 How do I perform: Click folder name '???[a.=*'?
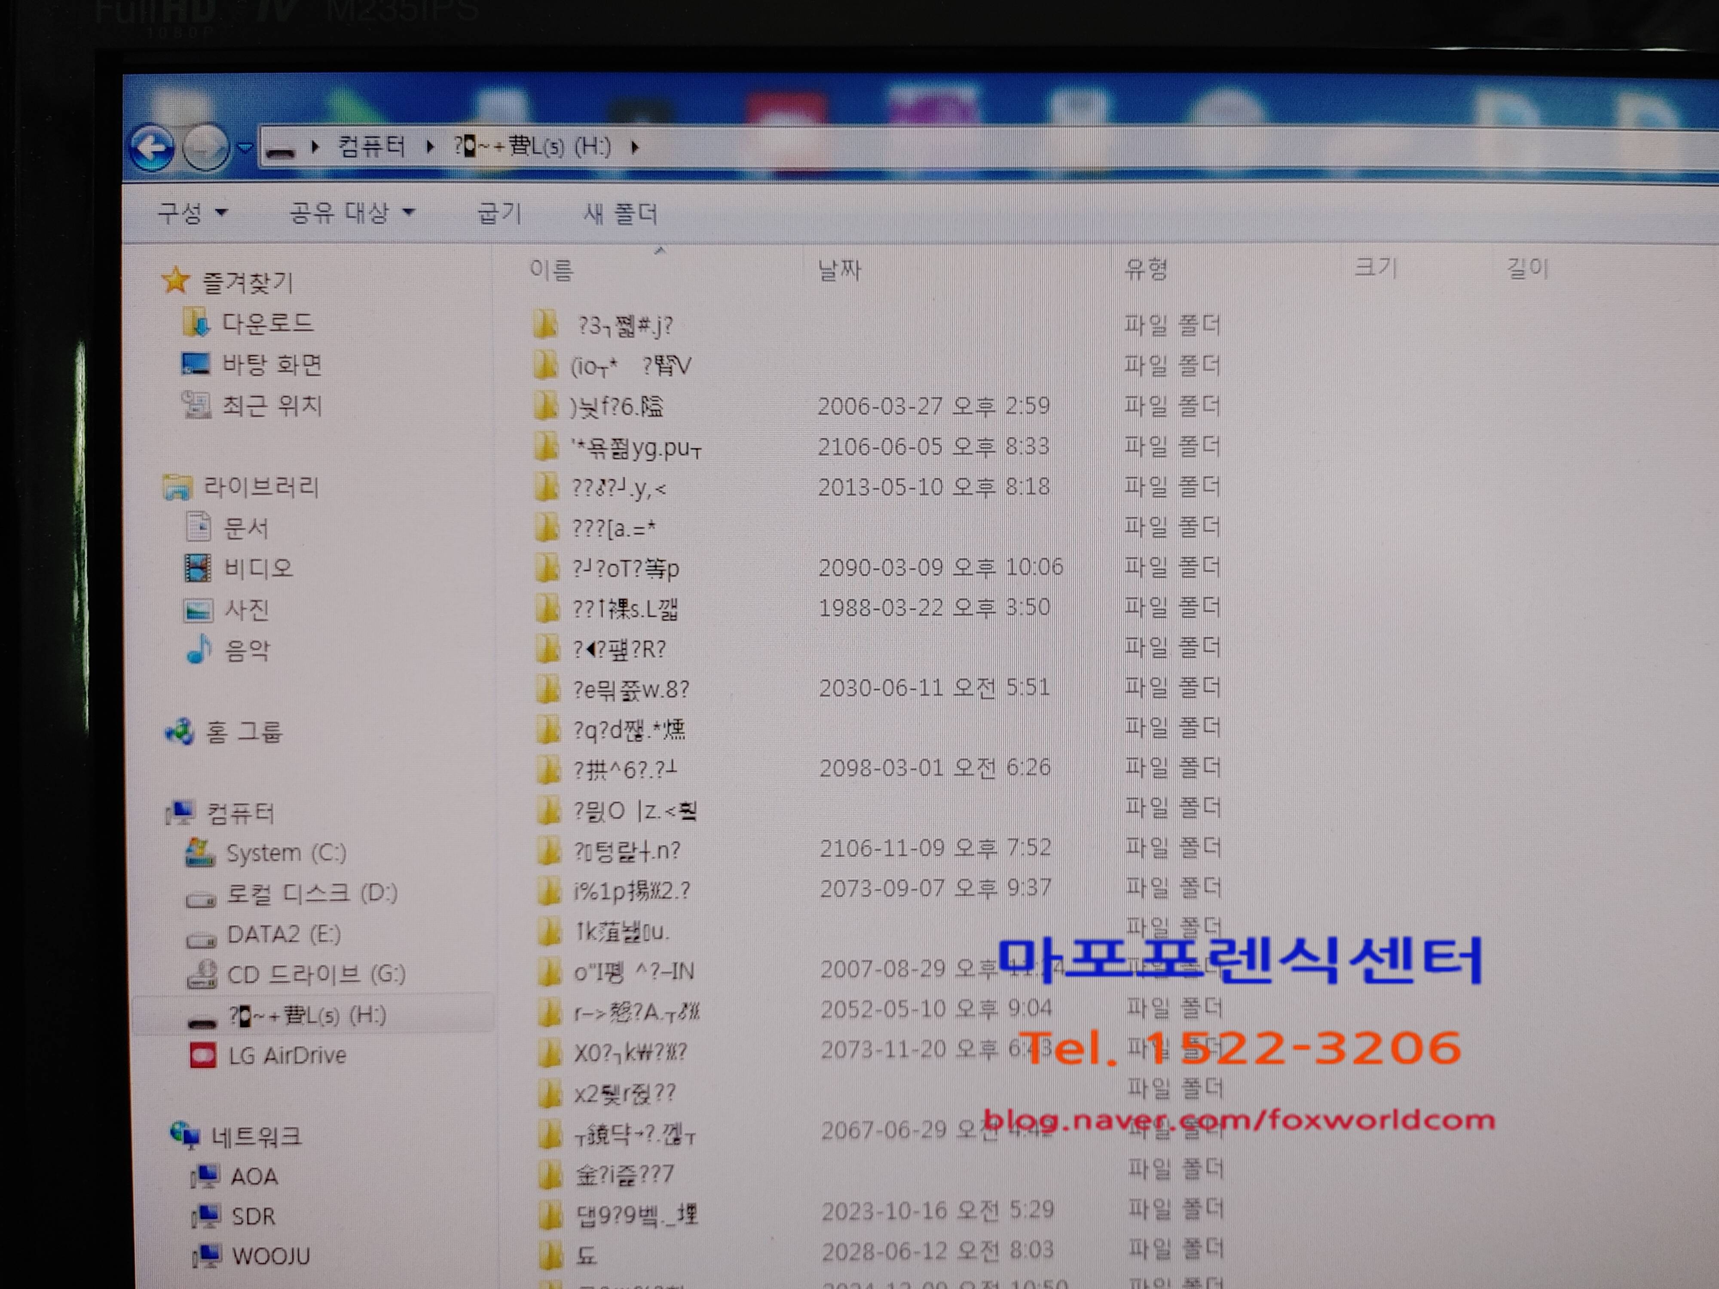click(614, 528)
